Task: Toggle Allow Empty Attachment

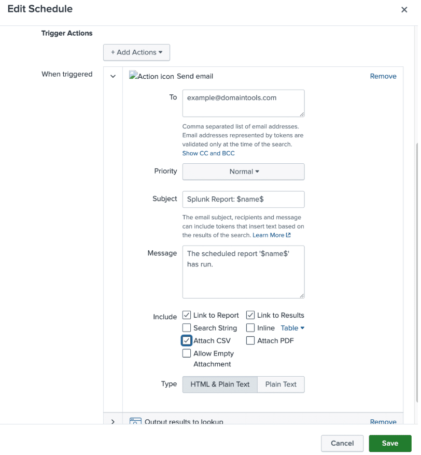Action: (x=186, y=353)
